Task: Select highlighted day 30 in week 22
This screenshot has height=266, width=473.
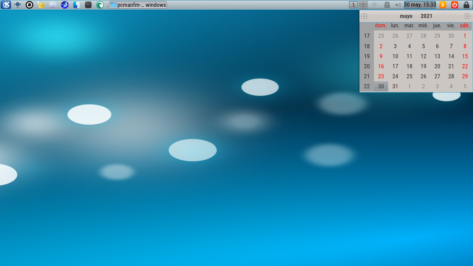Action: coord(381,87)
